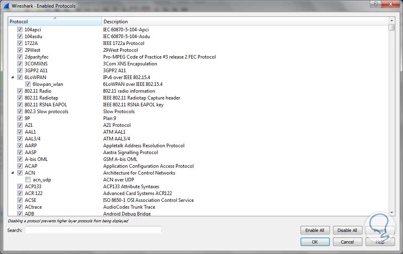This screenshot has height=254, width=403.
Task: Toggle the 104asdu checkbox
Action: pos(20,37)
